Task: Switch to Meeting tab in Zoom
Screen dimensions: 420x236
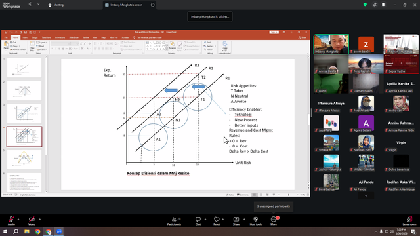Action: (x=56, y=5)
